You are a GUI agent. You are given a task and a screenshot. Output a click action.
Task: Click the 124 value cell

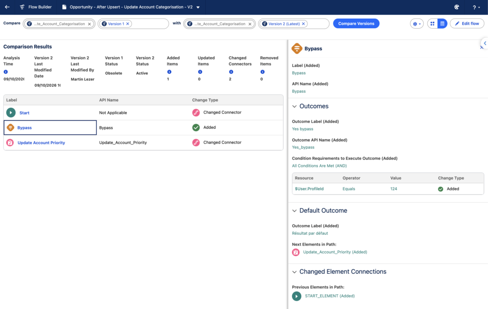tap(394, 189)
